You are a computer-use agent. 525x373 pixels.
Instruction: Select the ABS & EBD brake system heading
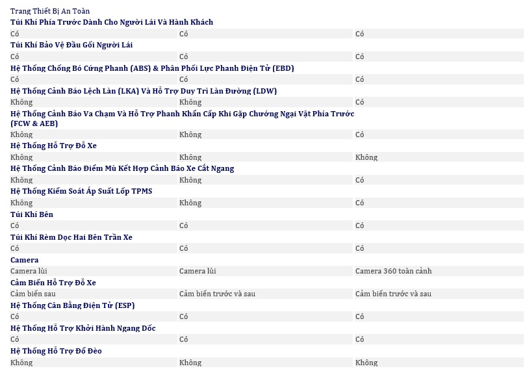(x=152, y=68)
